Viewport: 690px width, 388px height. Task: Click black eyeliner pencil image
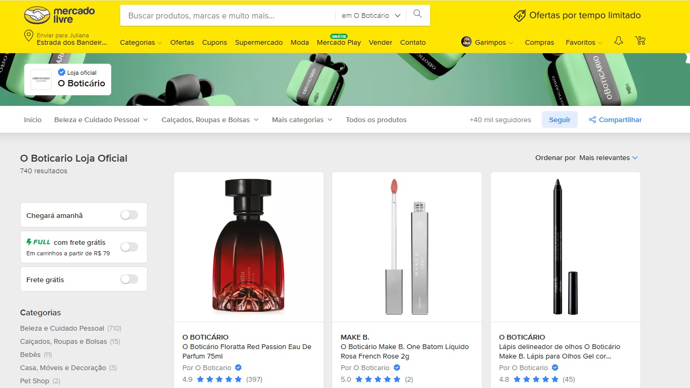pyautogui.click(x=565, y=246)
